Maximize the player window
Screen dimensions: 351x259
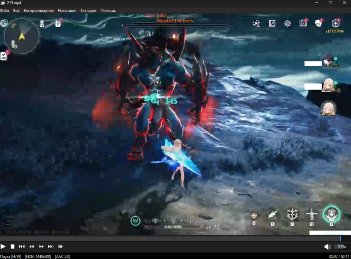330,3
